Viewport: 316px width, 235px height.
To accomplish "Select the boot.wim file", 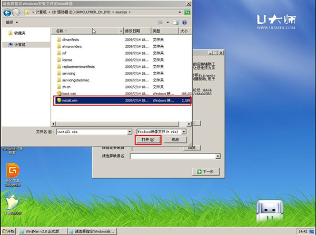I will 70,94.
